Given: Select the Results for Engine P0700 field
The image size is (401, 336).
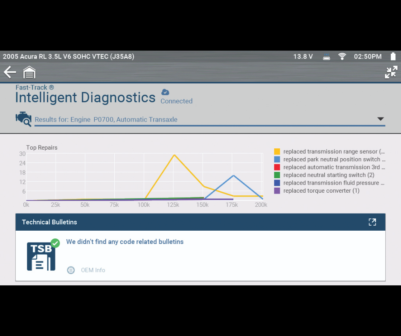Looking at the screenshot, I should coord(210,120).
